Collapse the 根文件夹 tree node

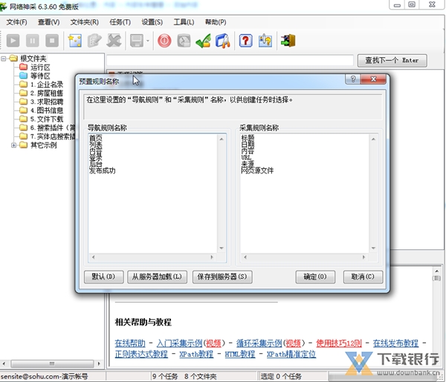(x=4, y=59)
